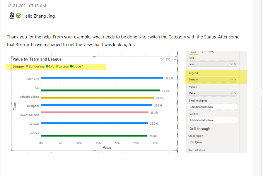This screenshot has height=176, width=263.
Task: Click the Athletic Bilbao yellow bar
Action: (98, 98)
